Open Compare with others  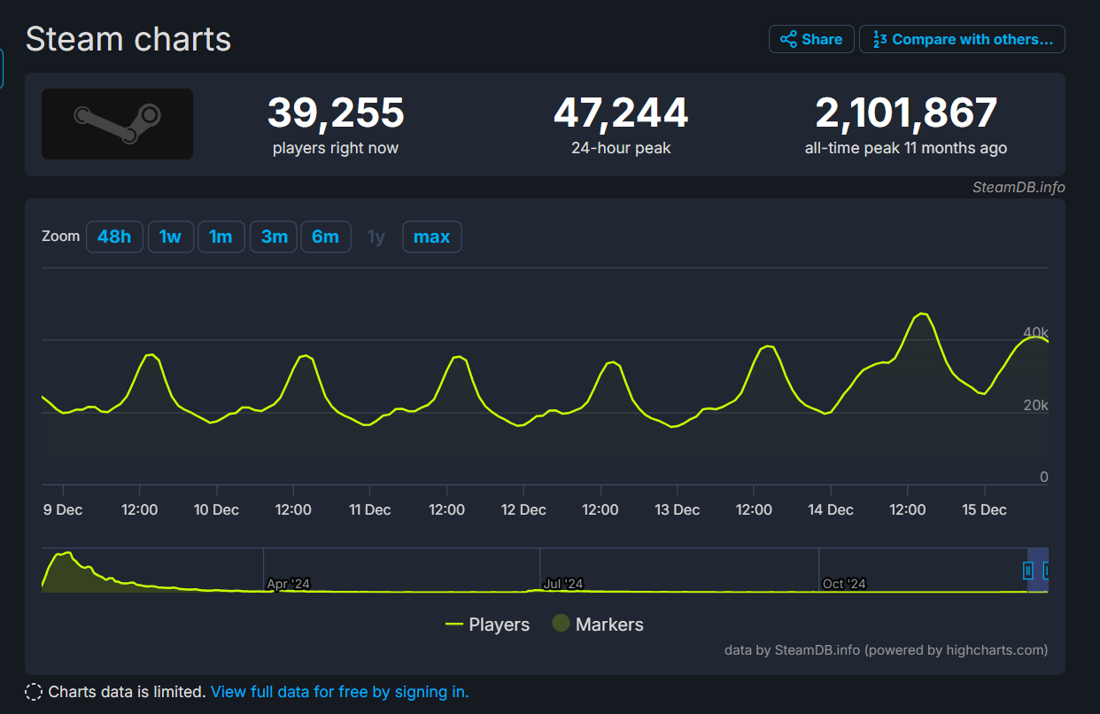pyautogui.click(x=962, y=39)
